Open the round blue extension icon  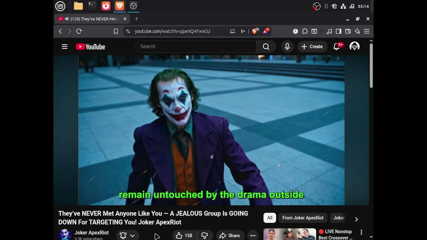pyautogui.click(x=296, y=31)
